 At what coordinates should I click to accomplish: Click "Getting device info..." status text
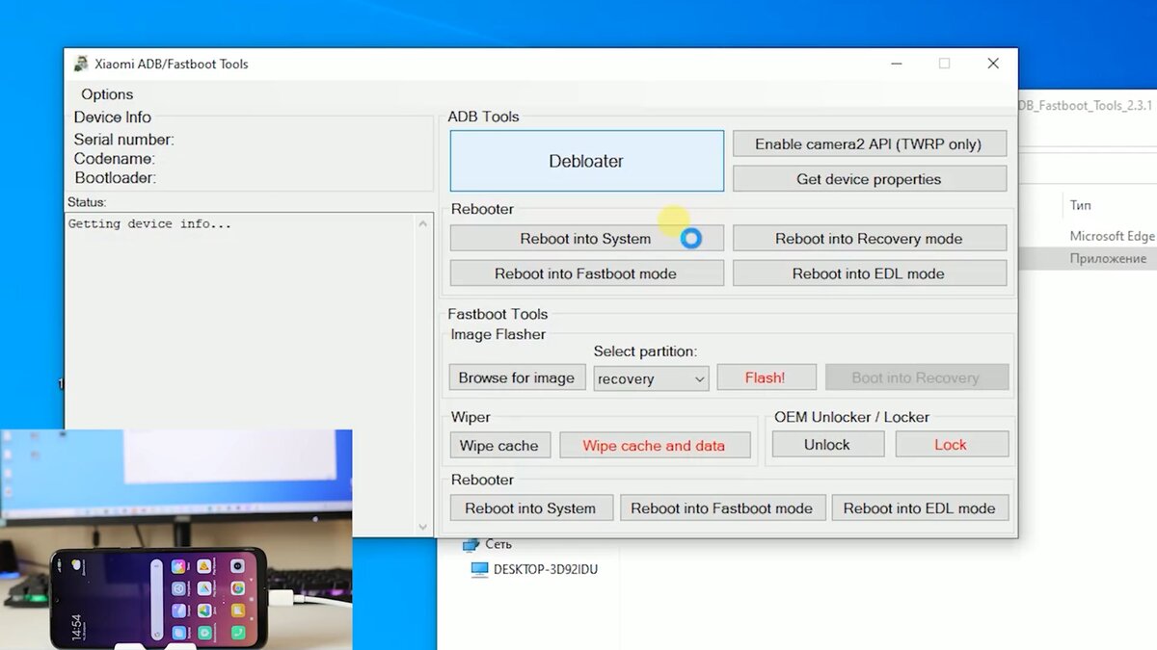click(149, 223)
